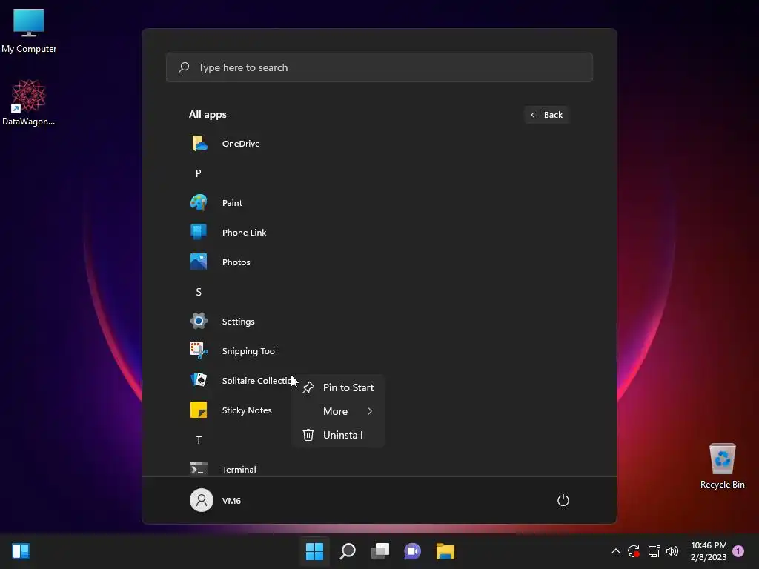Open the Paint app icon
The width and height of the screenshot is (759, 569).
click(199, 203)
